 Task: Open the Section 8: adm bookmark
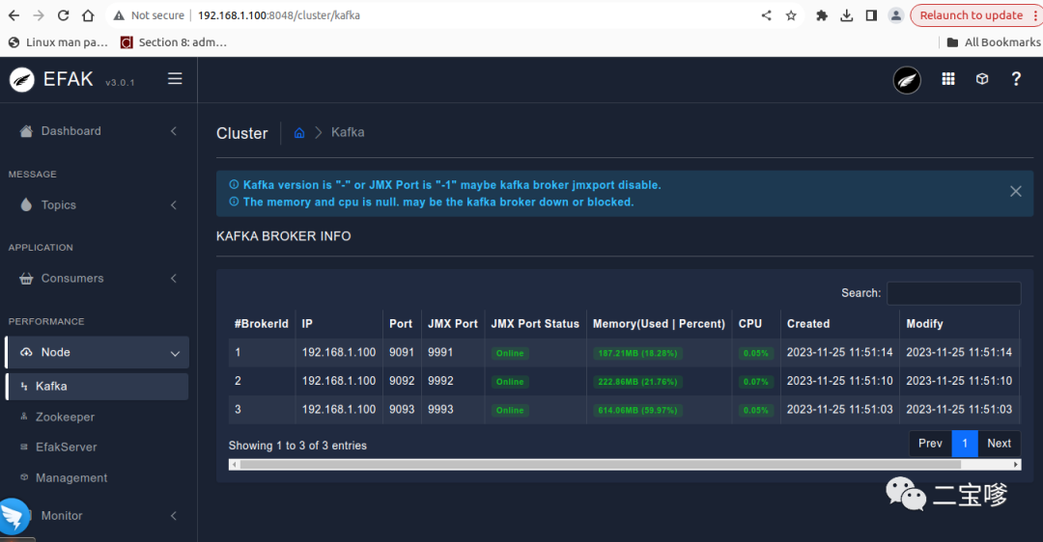(174, 41)
